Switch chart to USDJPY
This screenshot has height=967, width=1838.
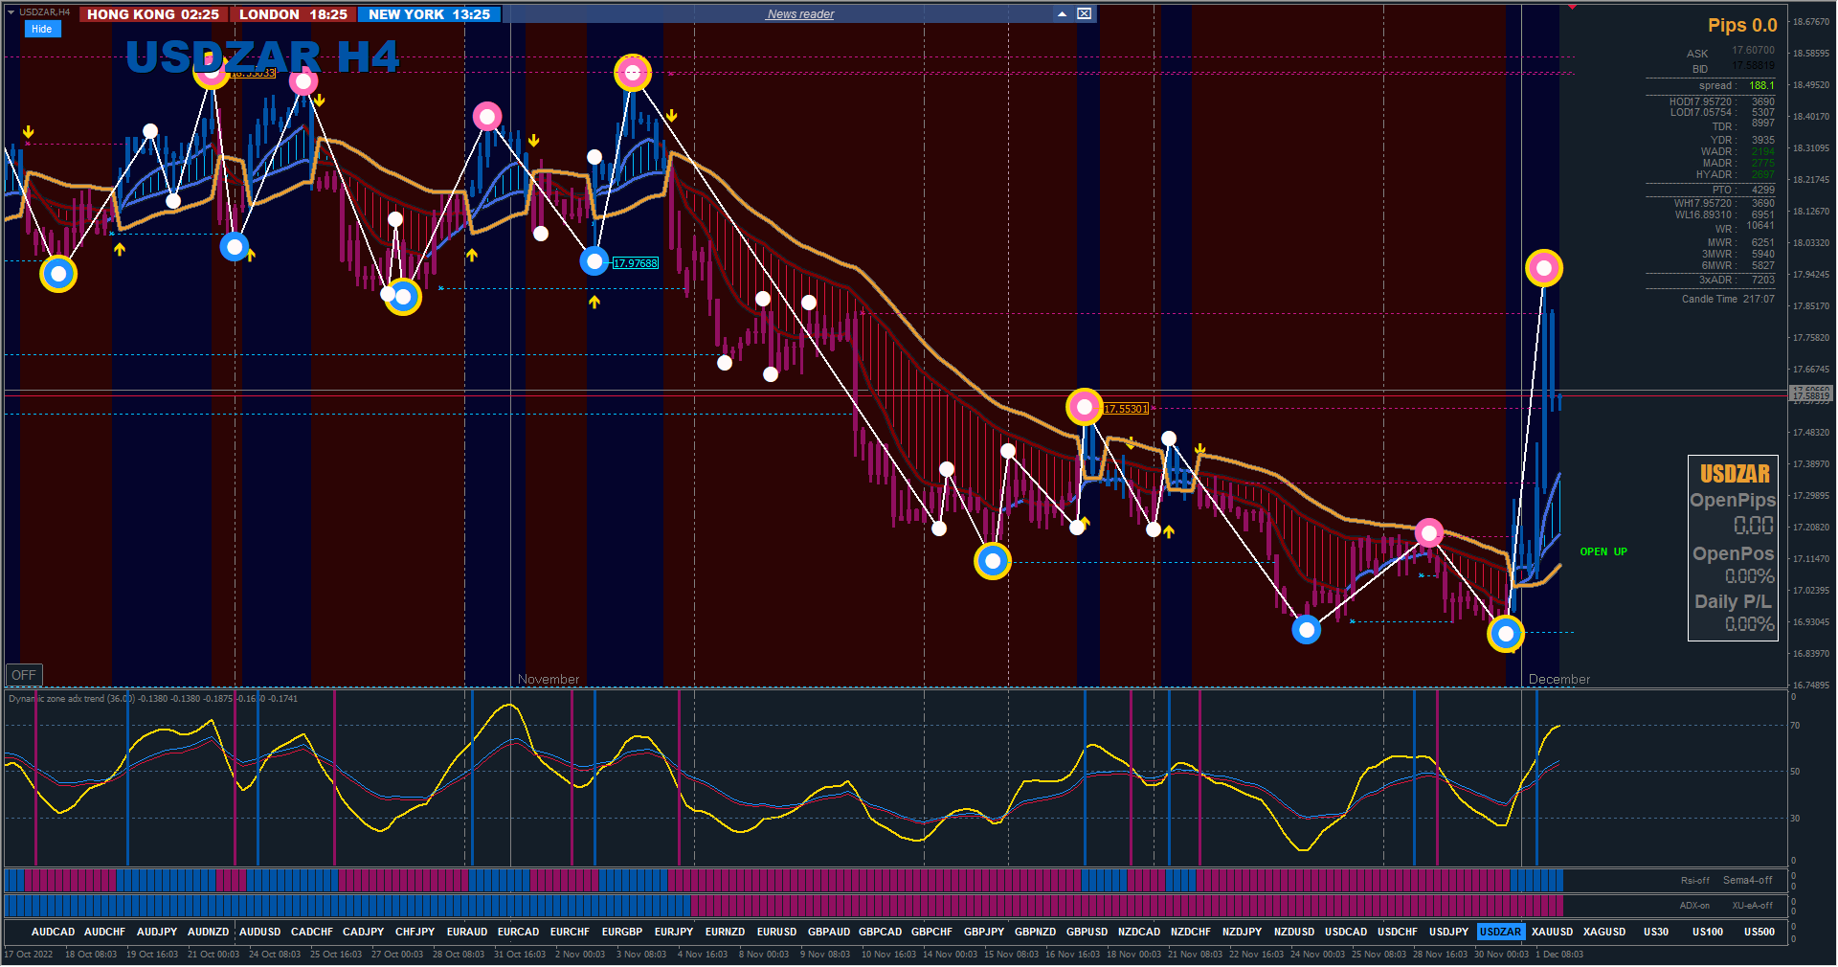(x=1448, y=932)
